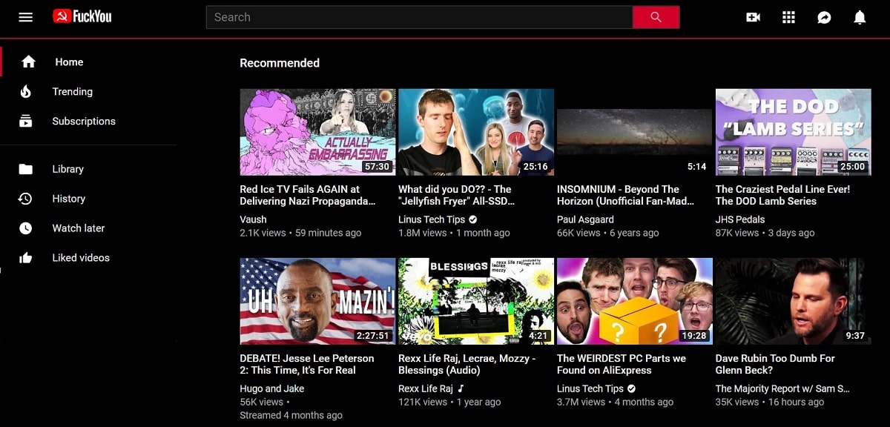This screenshot has width=890, height=427.
Task: Click '2.1K views • 59 minutes ago' text
Action: [300, 233]
